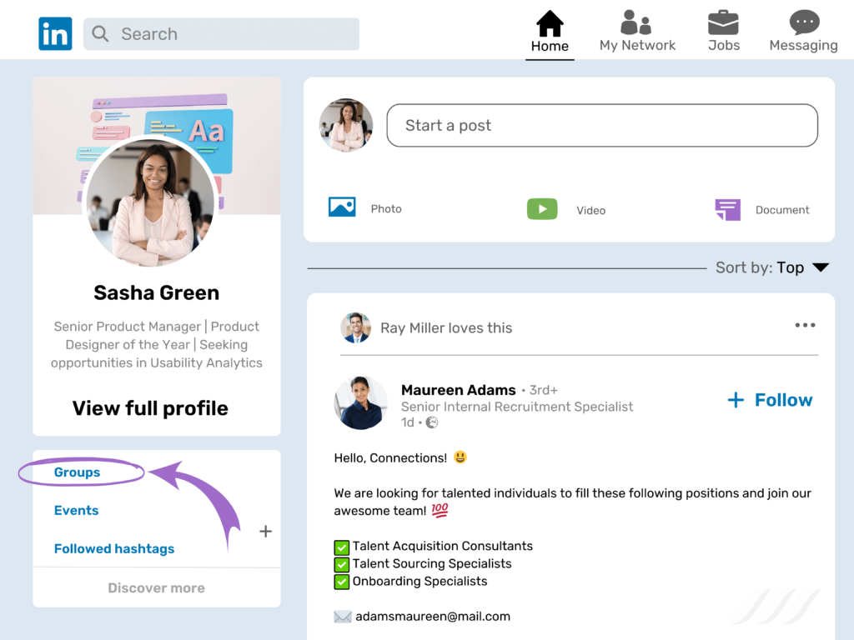Image resolution: width=854 pixels, height=640 pixels.
Task: Click the LinkedIn logo icon
Action: pos(55,33)
